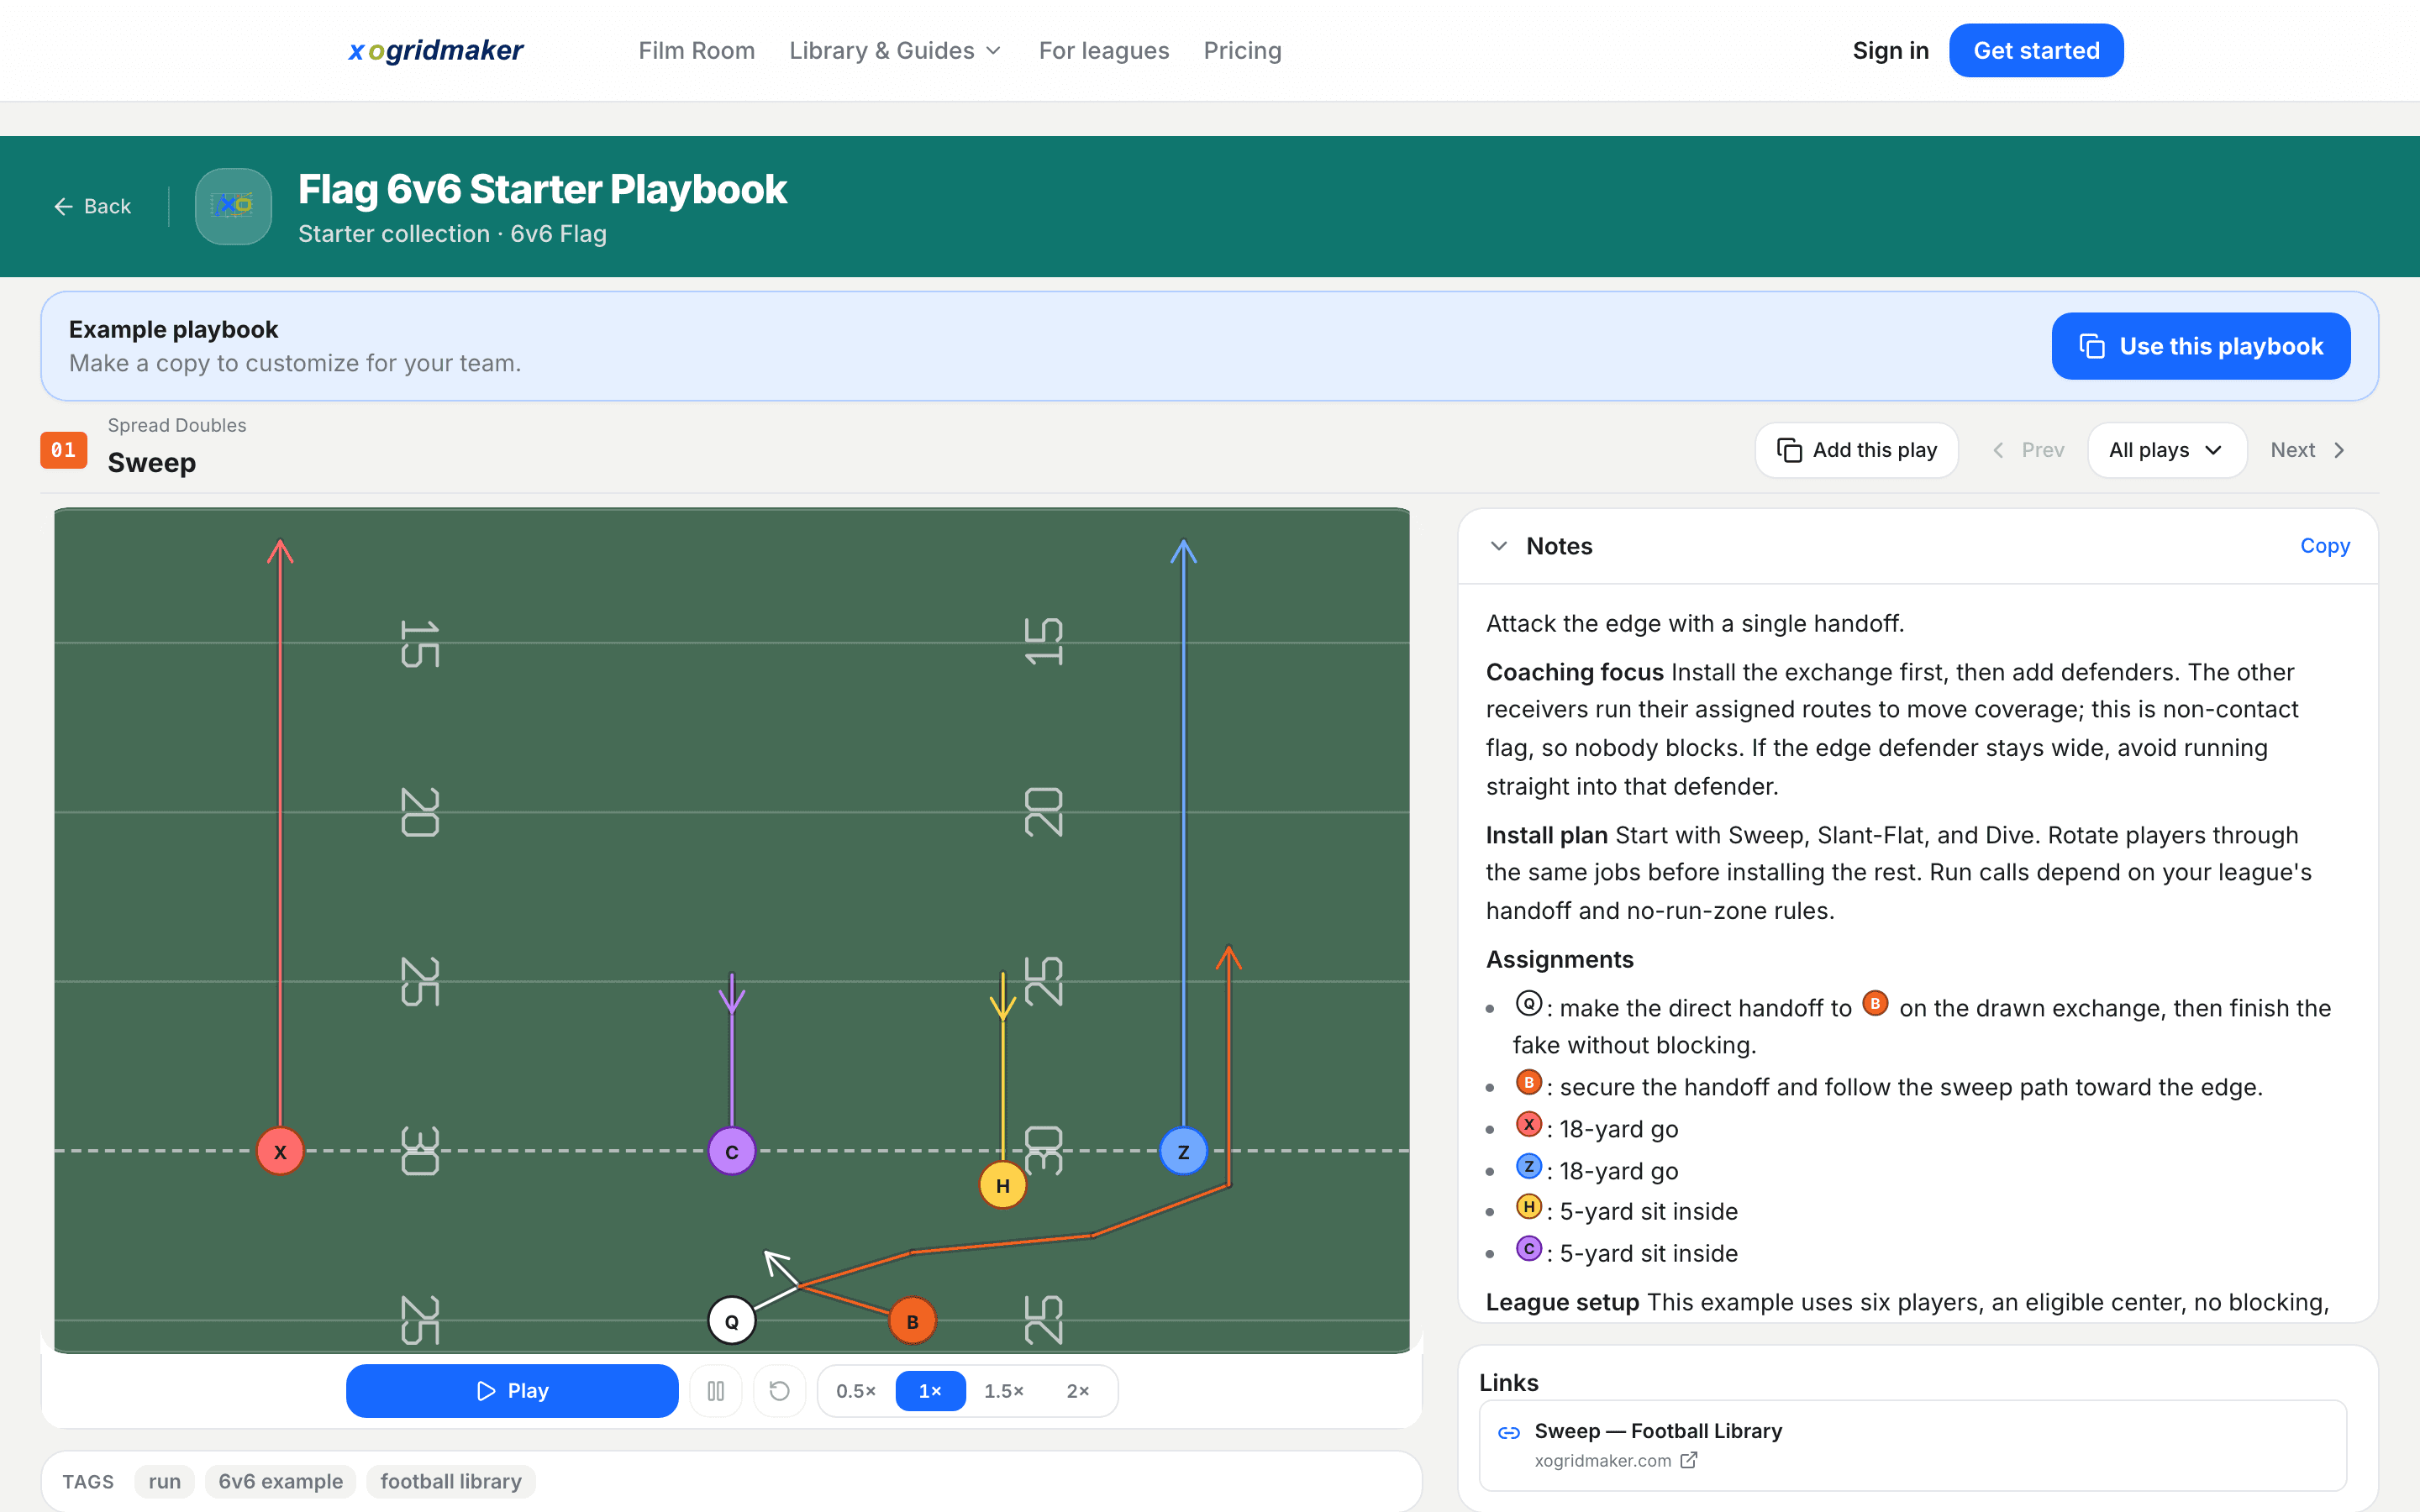The height and width of the screenshot is (1512, 2420).
Task: Click the link icon beside Sweep — Football Library
Action: coord(1509,1432)
